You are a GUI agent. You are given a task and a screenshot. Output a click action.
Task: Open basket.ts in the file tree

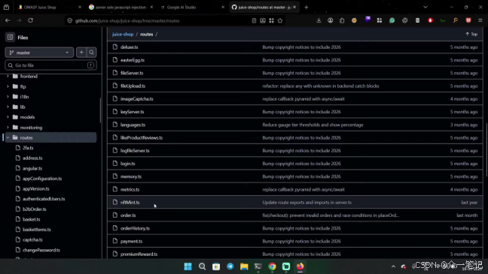(x=31, y=219)
